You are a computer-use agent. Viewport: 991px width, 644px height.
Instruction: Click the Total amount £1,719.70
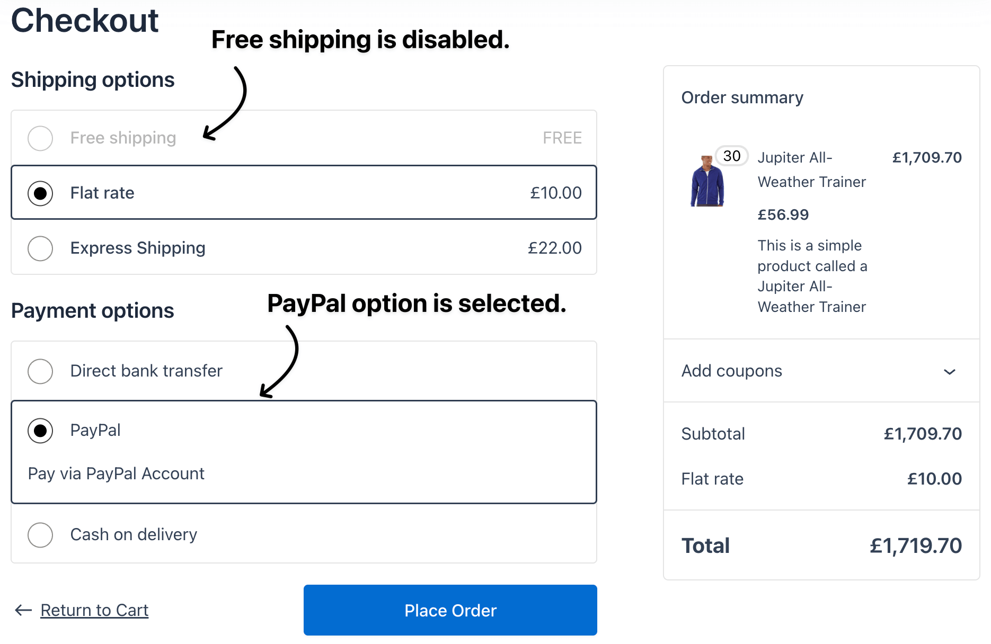(x=915, y=545)
